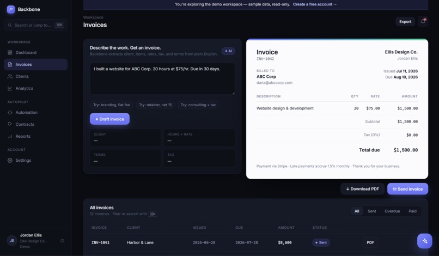Click the TAX extracted field box
This screenshot has height=256, width=439.
point(199,158)
